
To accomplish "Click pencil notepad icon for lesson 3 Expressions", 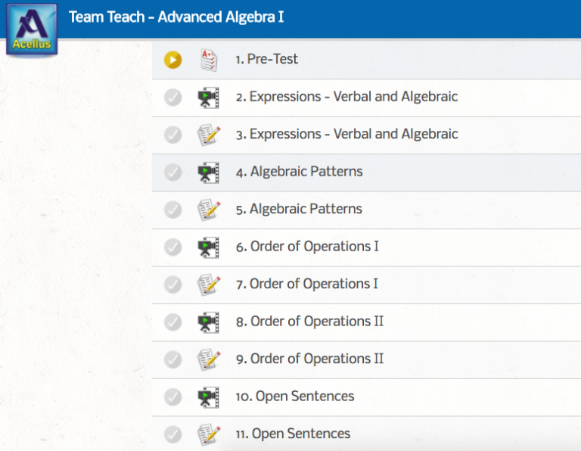I will click(209, 135).
